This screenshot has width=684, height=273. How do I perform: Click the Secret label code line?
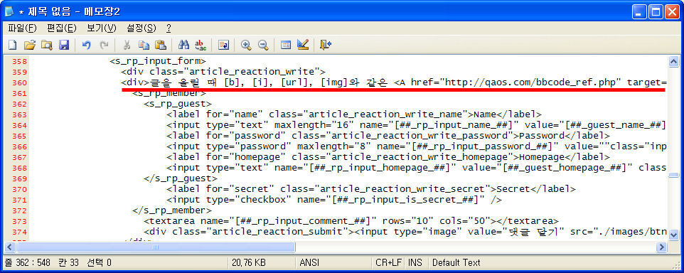370,189
